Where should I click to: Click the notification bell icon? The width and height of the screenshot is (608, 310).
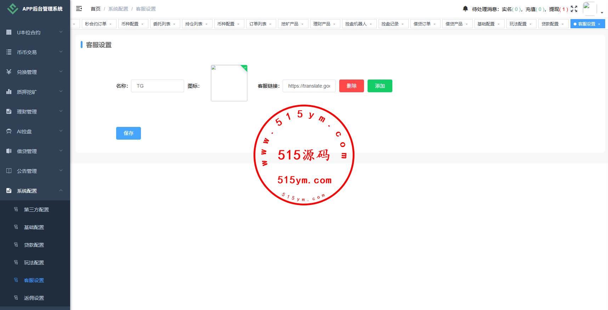(x=465, y=8)
